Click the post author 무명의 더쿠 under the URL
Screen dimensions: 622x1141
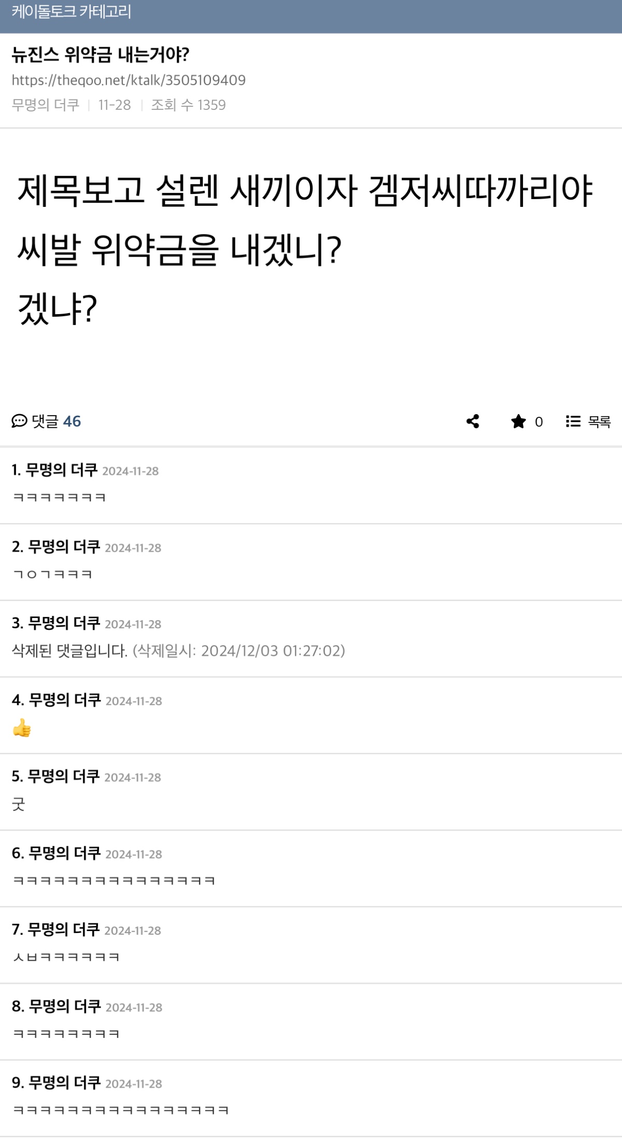click(46, 105)
